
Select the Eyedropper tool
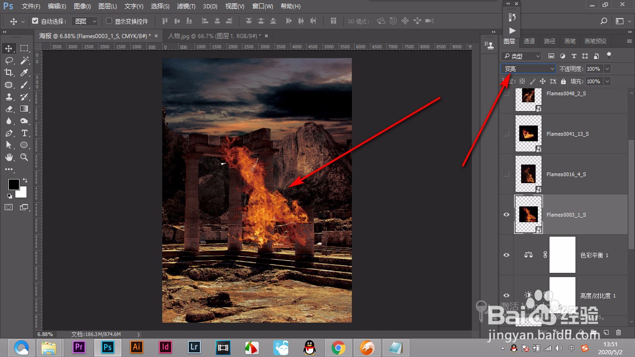(x=25, y=73)
